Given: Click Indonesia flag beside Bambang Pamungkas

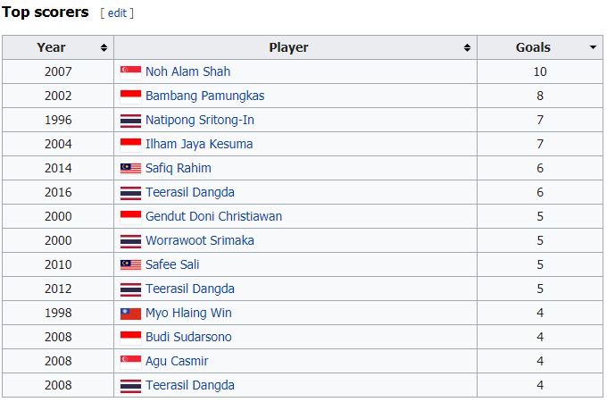Looking at the screenshot, I should (x=130, y=96).
